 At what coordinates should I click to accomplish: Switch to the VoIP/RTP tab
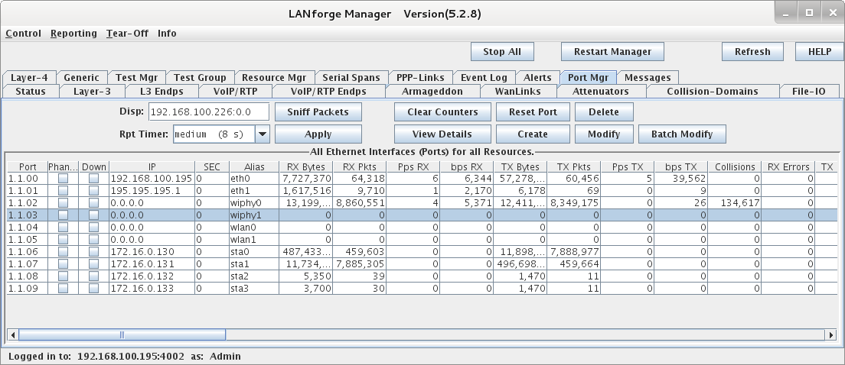(x=236, y=92)
